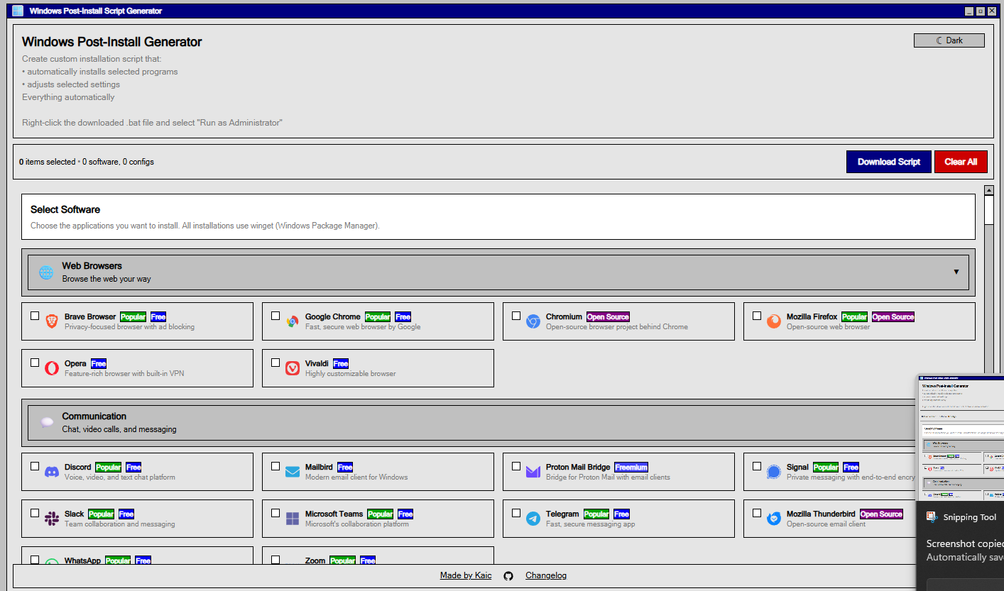The image size is (1004, 591).
Task: Click the GitHub icon in the footer
Action: [508, 575]
